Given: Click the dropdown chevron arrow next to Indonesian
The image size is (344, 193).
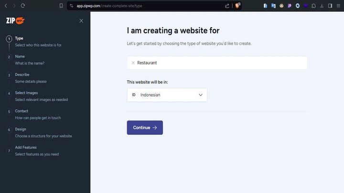Looking at the screenshot, I should tap(201, 95).
